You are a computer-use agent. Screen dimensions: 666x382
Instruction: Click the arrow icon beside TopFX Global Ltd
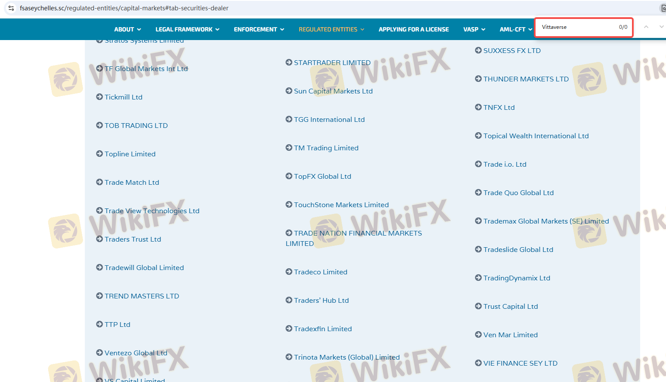click(x=289, y=176)
